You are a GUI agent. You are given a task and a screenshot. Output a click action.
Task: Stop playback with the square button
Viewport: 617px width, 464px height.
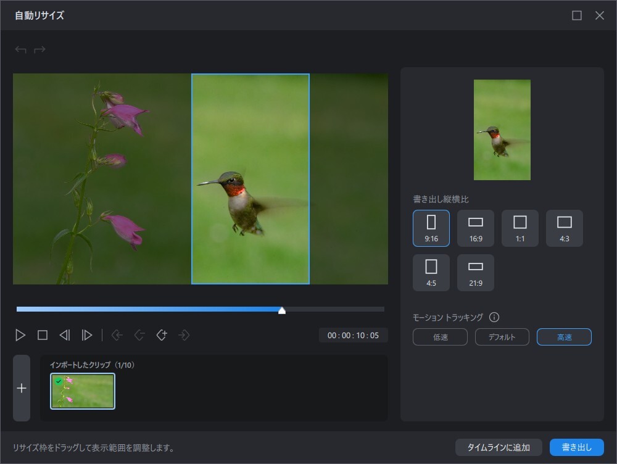(43, 335)
